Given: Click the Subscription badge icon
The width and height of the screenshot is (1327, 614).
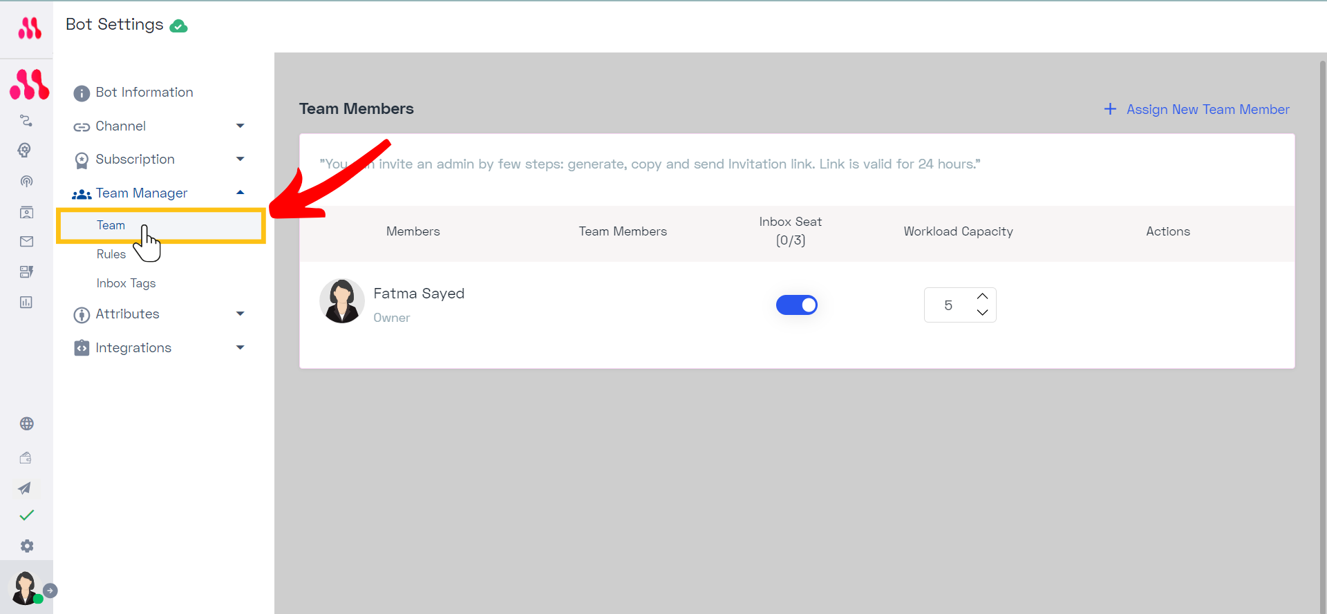Looking at the screenshot, I should click(x=82, y=160).
